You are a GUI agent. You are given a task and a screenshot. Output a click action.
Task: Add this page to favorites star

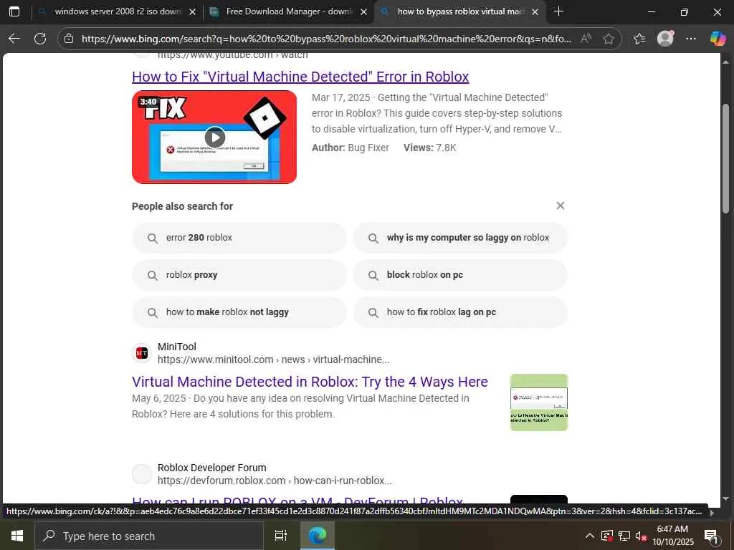click(608, 39)
